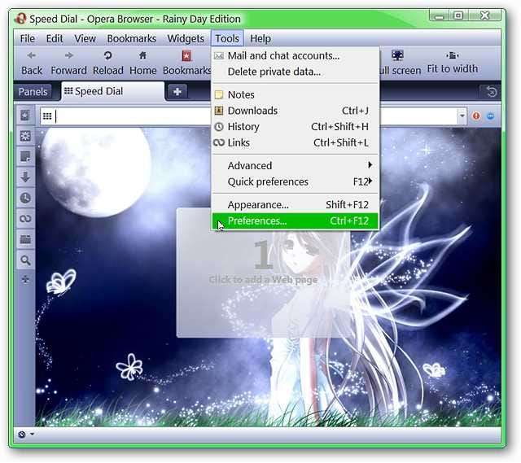Expand the Quick preferences submenu
Viewport: 521px width, 463px height.
click(295, 181)
